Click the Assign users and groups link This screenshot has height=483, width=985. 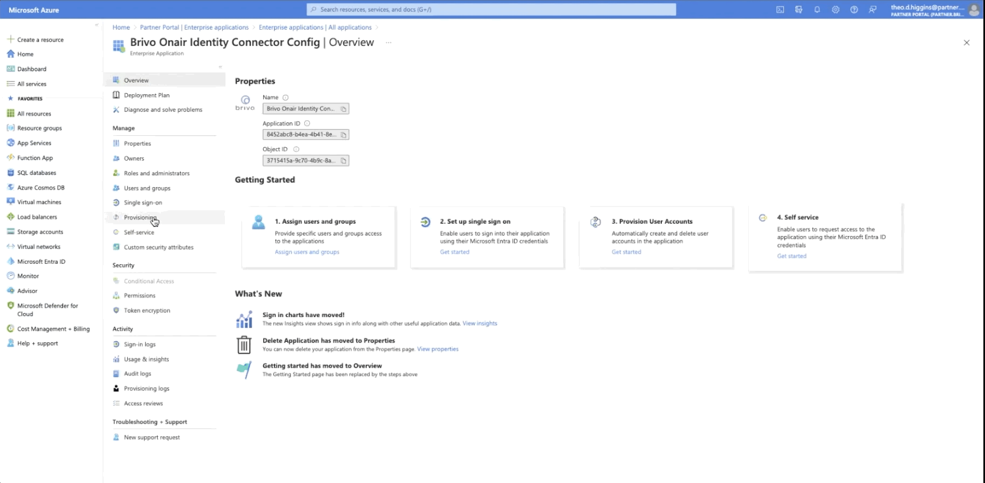click(x=307, y=252)
